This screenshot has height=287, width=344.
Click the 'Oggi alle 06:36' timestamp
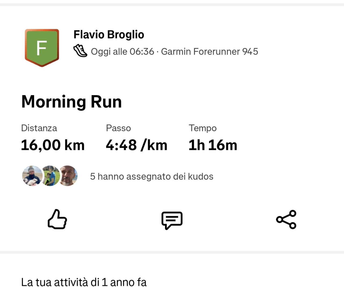(123, 51)
